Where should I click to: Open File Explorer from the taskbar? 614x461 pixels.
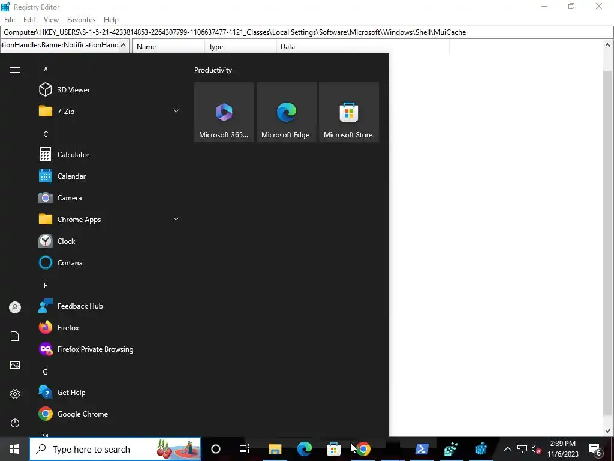pyautogui.click(x=275, y=449)
